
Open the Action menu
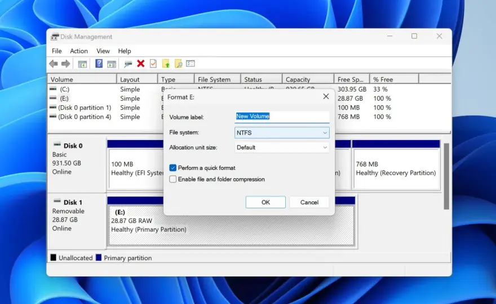(79, 51)
